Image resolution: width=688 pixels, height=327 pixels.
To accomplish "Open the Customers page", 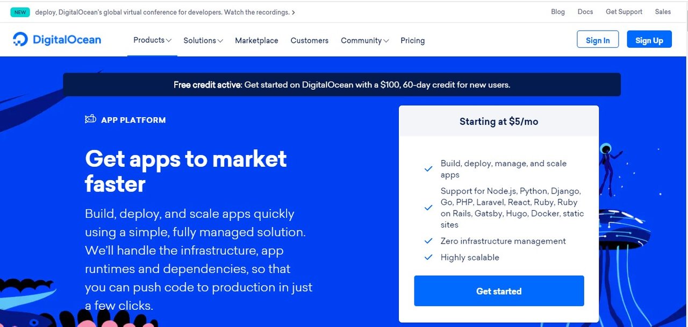I will (x=310, y=40).
